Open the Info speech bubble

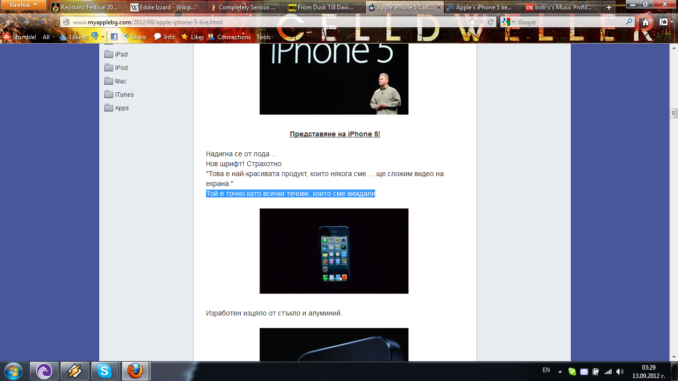(x=164, y=37)
